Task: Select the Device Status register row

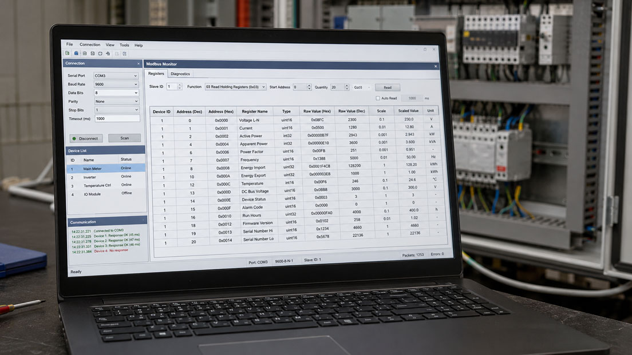Action: (x=298, y=199)
